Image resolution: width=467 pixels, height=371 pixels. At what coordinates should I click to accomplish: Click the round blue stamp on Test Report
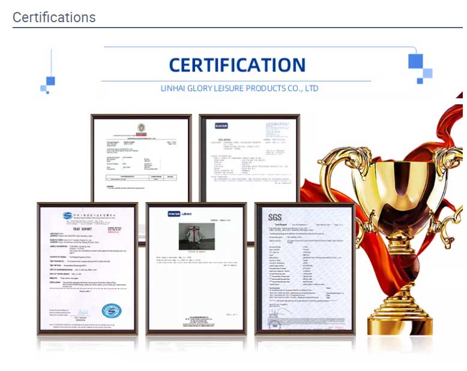point(112,311)
